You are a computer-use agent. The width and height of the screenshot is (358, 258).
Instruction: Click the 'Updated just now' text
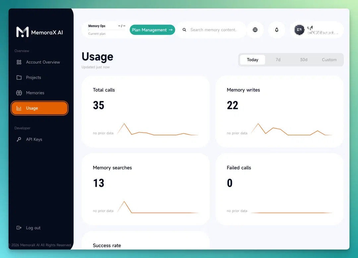point(95,67)
